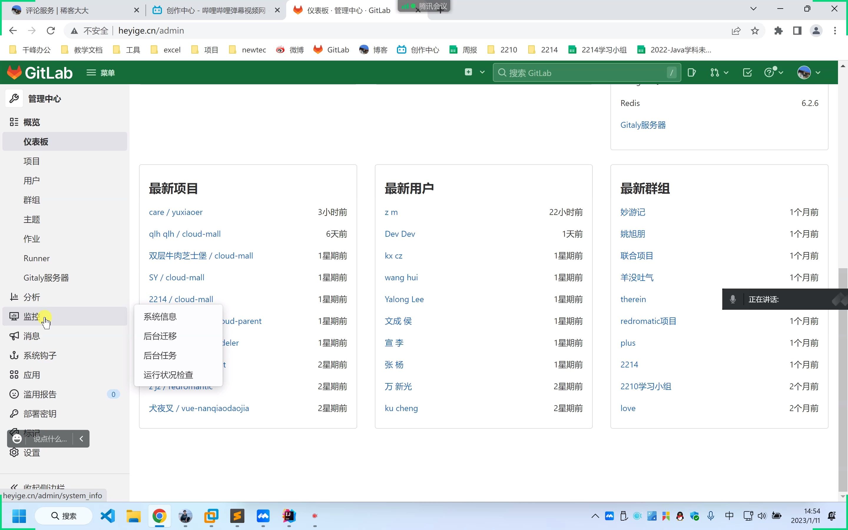Click the 消息 megaphone icon
This screenshot has height=530, width=848.
tap(14, 336)
